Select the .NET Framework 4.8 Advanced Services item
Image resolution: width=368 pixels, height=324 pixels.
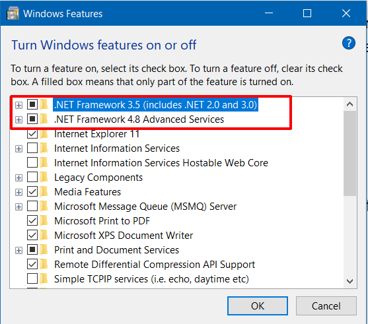coord(139,119)
